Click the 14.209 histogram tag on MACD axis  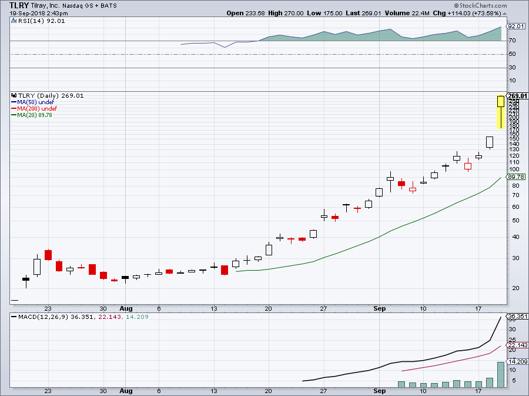click(x=517, y=361)
